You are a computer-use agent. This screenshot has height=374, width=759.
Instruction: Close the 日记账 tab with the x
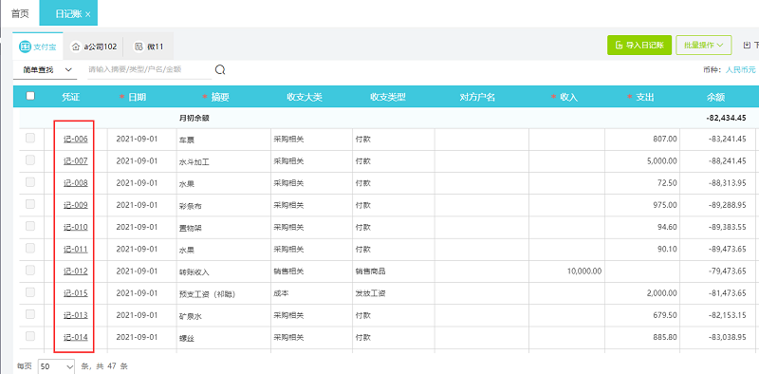point(87,14)
